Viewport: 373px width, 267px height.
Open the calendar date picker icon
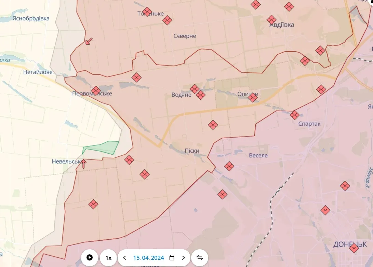pyautogui.click(x=172, y=258)
